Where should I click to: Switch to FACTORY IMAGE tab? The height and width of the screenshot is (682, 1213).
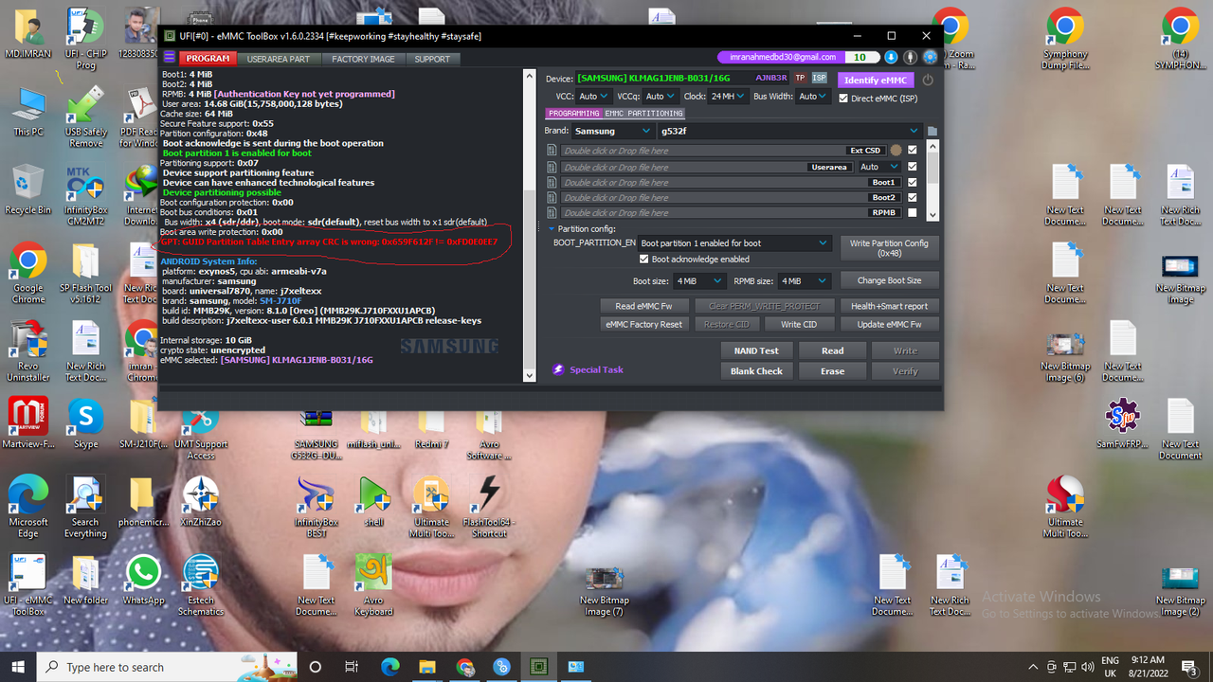click(x=363, y=59)
